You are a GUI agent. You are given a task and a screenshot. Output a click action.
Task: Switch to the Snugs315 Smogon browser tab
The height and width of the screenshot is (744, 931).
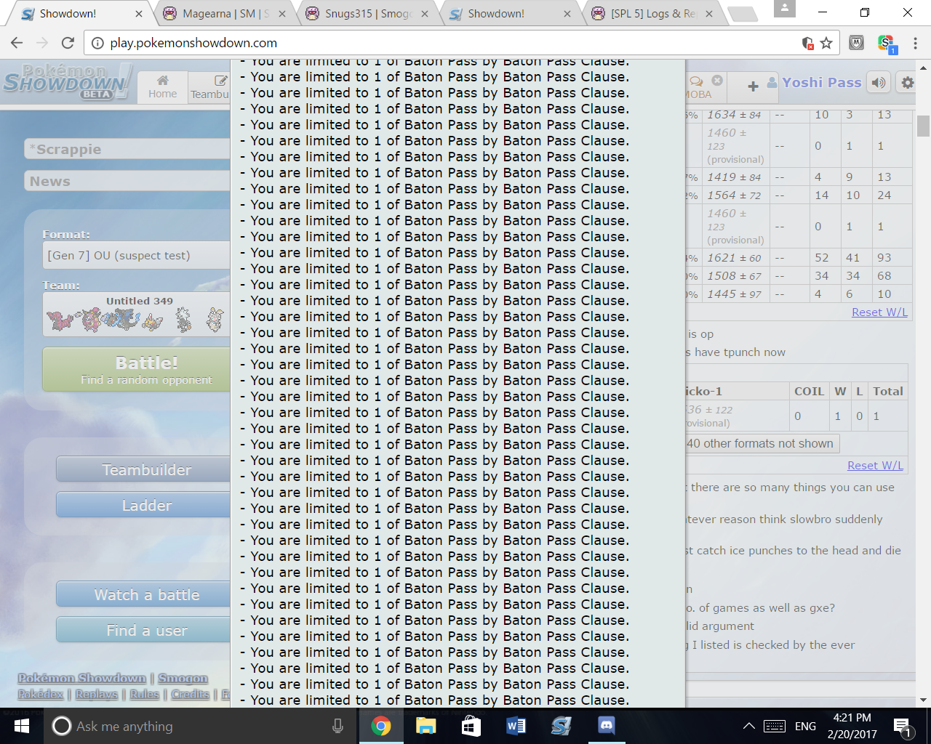click(368, 14)
